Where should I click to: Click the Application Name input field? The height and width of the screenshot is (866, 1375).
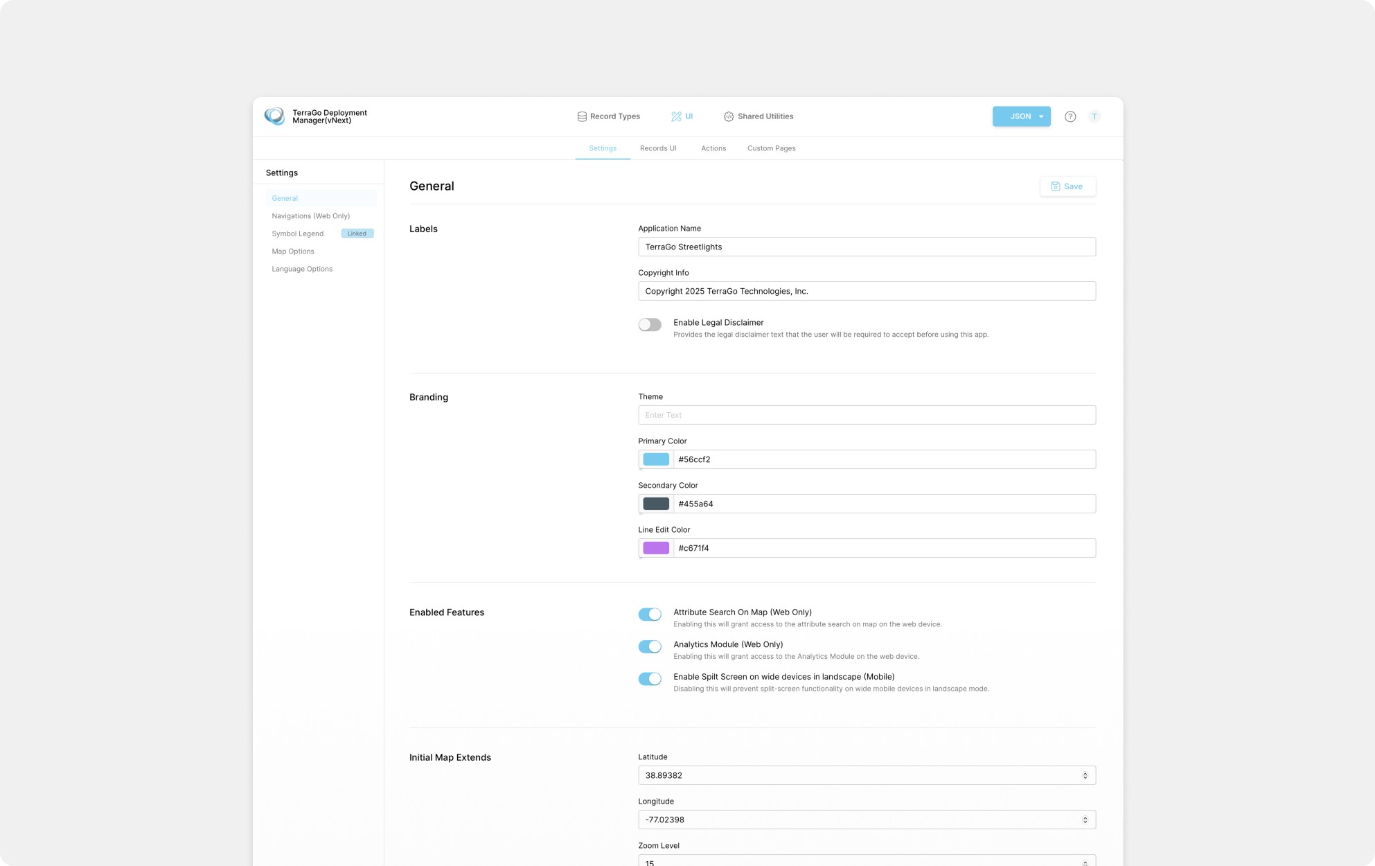(x=866, y=247)
